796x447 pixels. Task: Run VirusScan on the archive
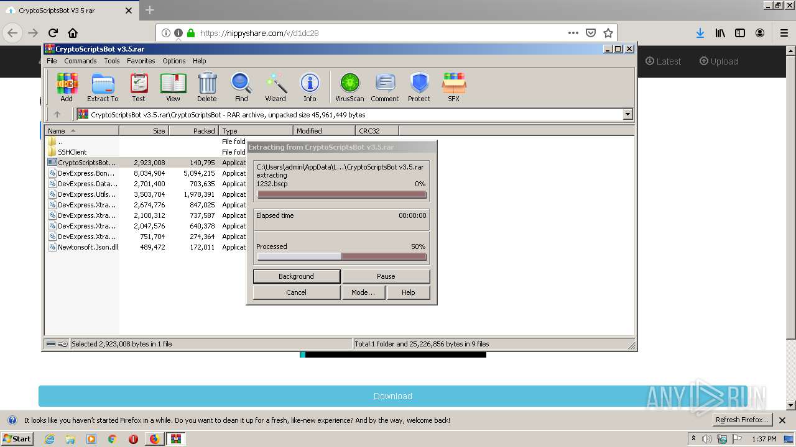349,87
